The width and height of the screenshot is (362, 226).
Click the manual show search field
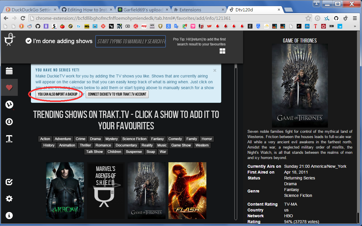(x=131, y=41)
